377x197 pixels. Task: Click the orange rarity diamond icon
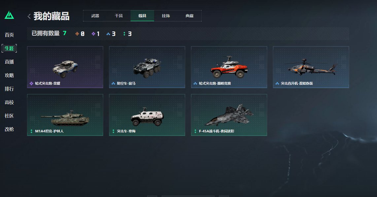(77, 34)
